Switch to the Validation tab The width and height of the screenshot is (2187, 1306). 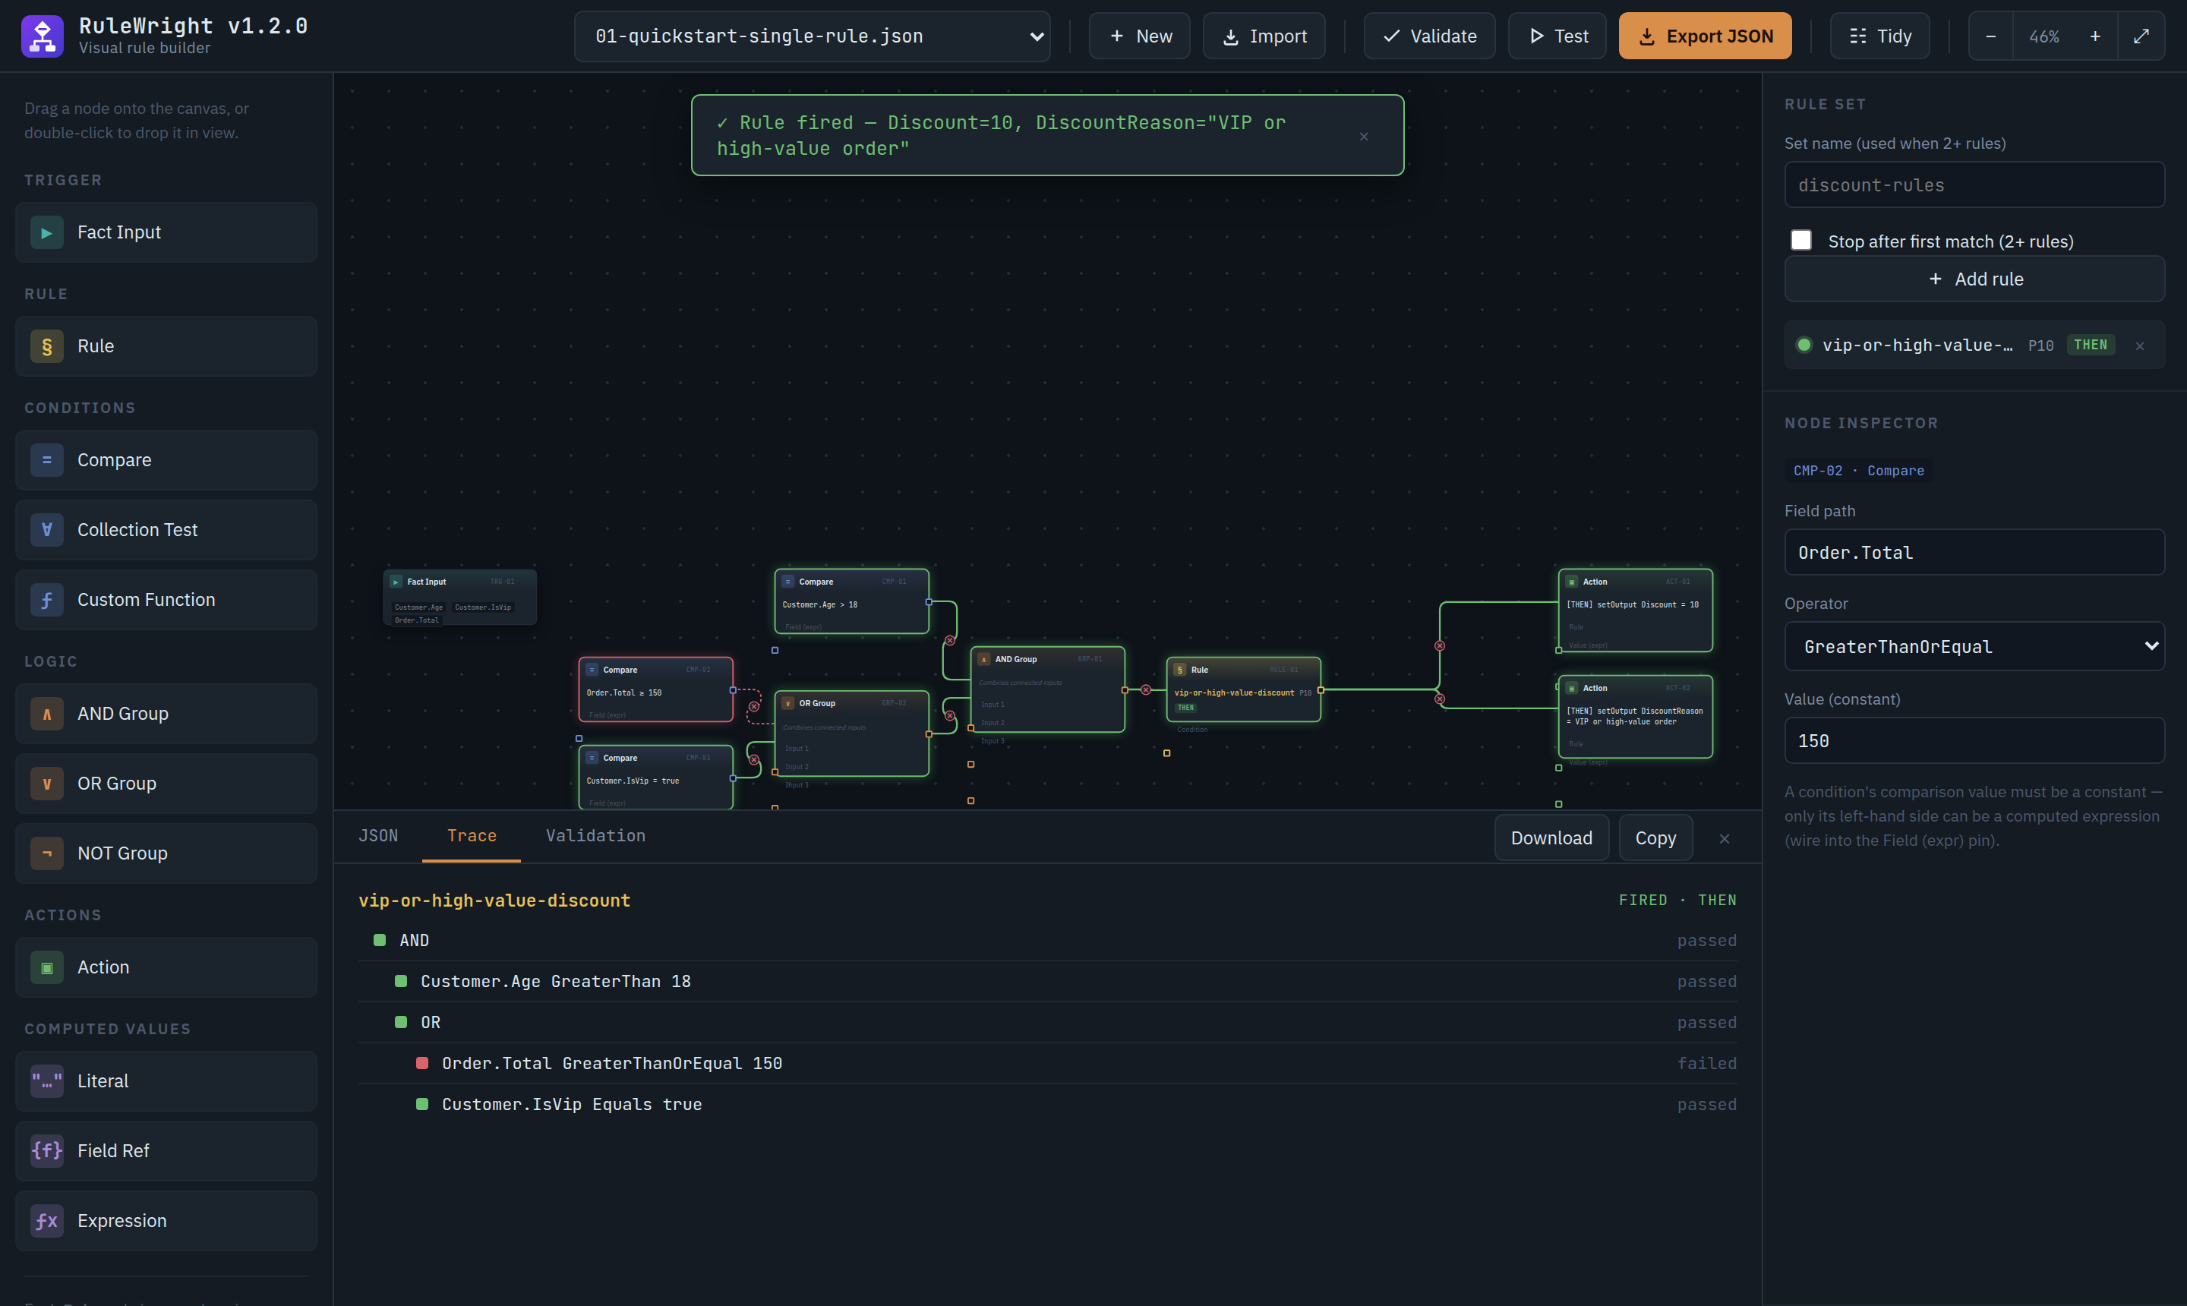596,836
